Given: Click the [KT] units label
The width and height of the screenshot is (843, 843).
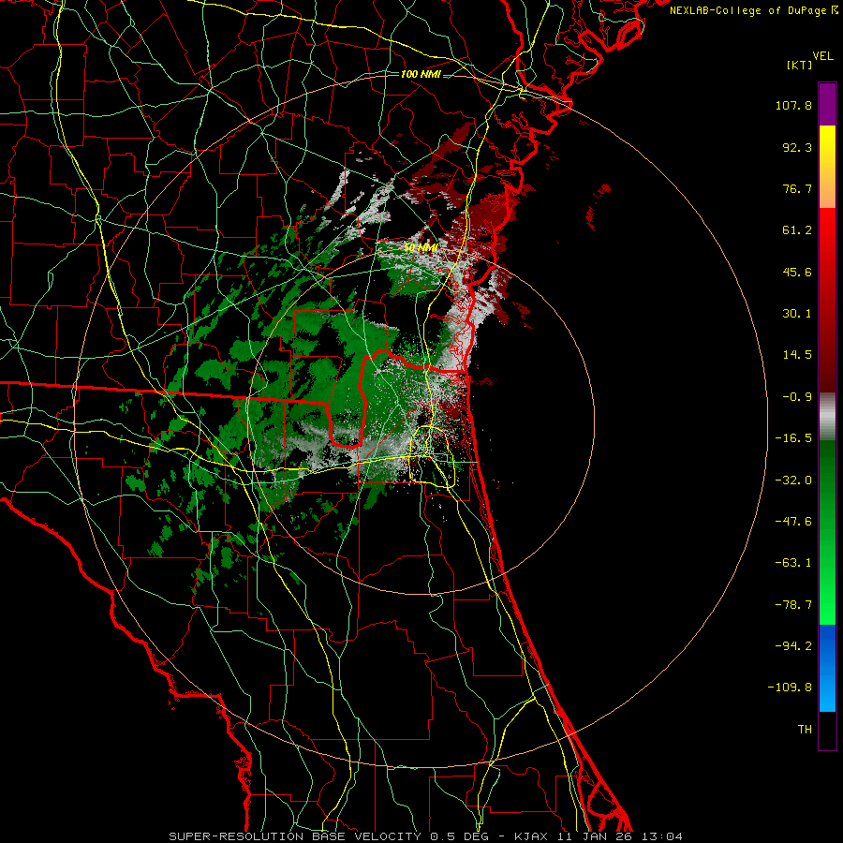Looking at the screenshot, I should [x=800, y=65].
